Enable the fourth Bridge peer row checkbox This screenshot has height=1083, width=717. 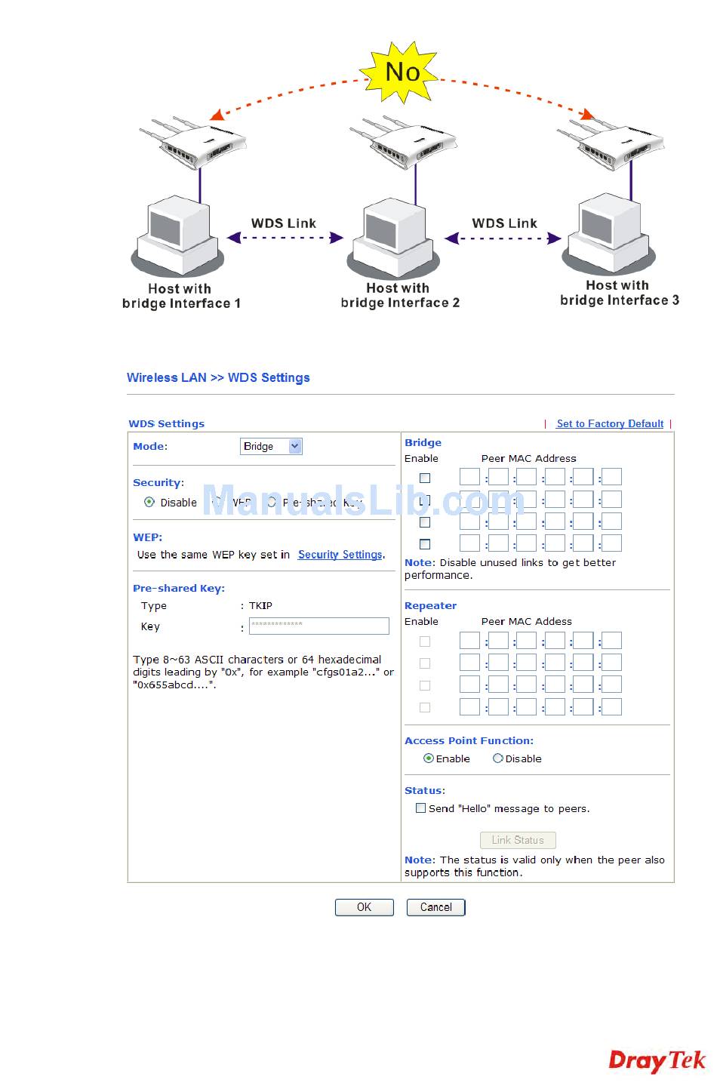pos(425,543)
